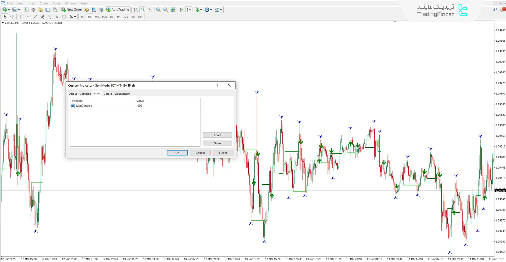The width and height of the screenshot is (506, 262).
Task: Click the Zoom In magnifier icon
Action: 158,10
